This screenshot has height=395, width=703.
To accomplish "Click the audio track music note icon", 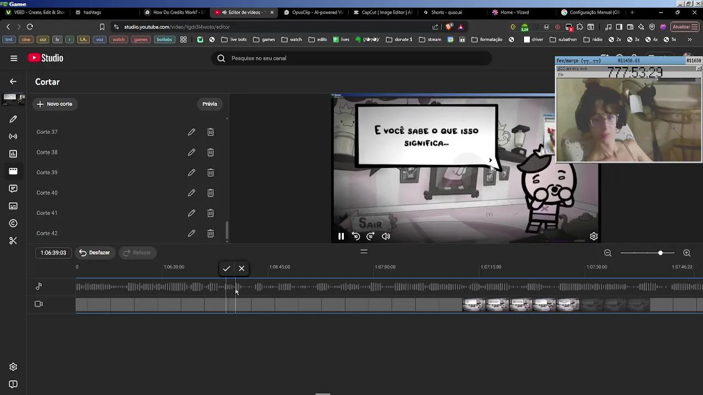I will (39, 286).
